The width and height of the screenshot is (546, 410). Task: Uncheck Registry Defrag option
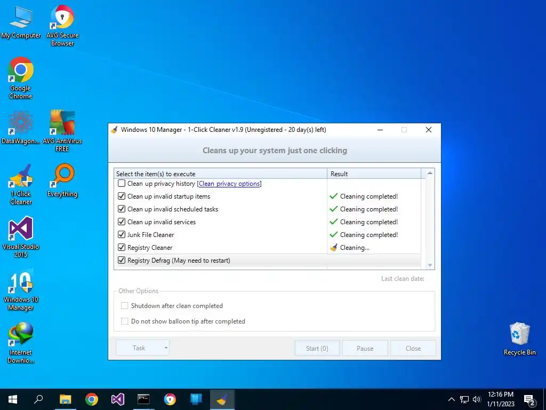pos(122,260)
